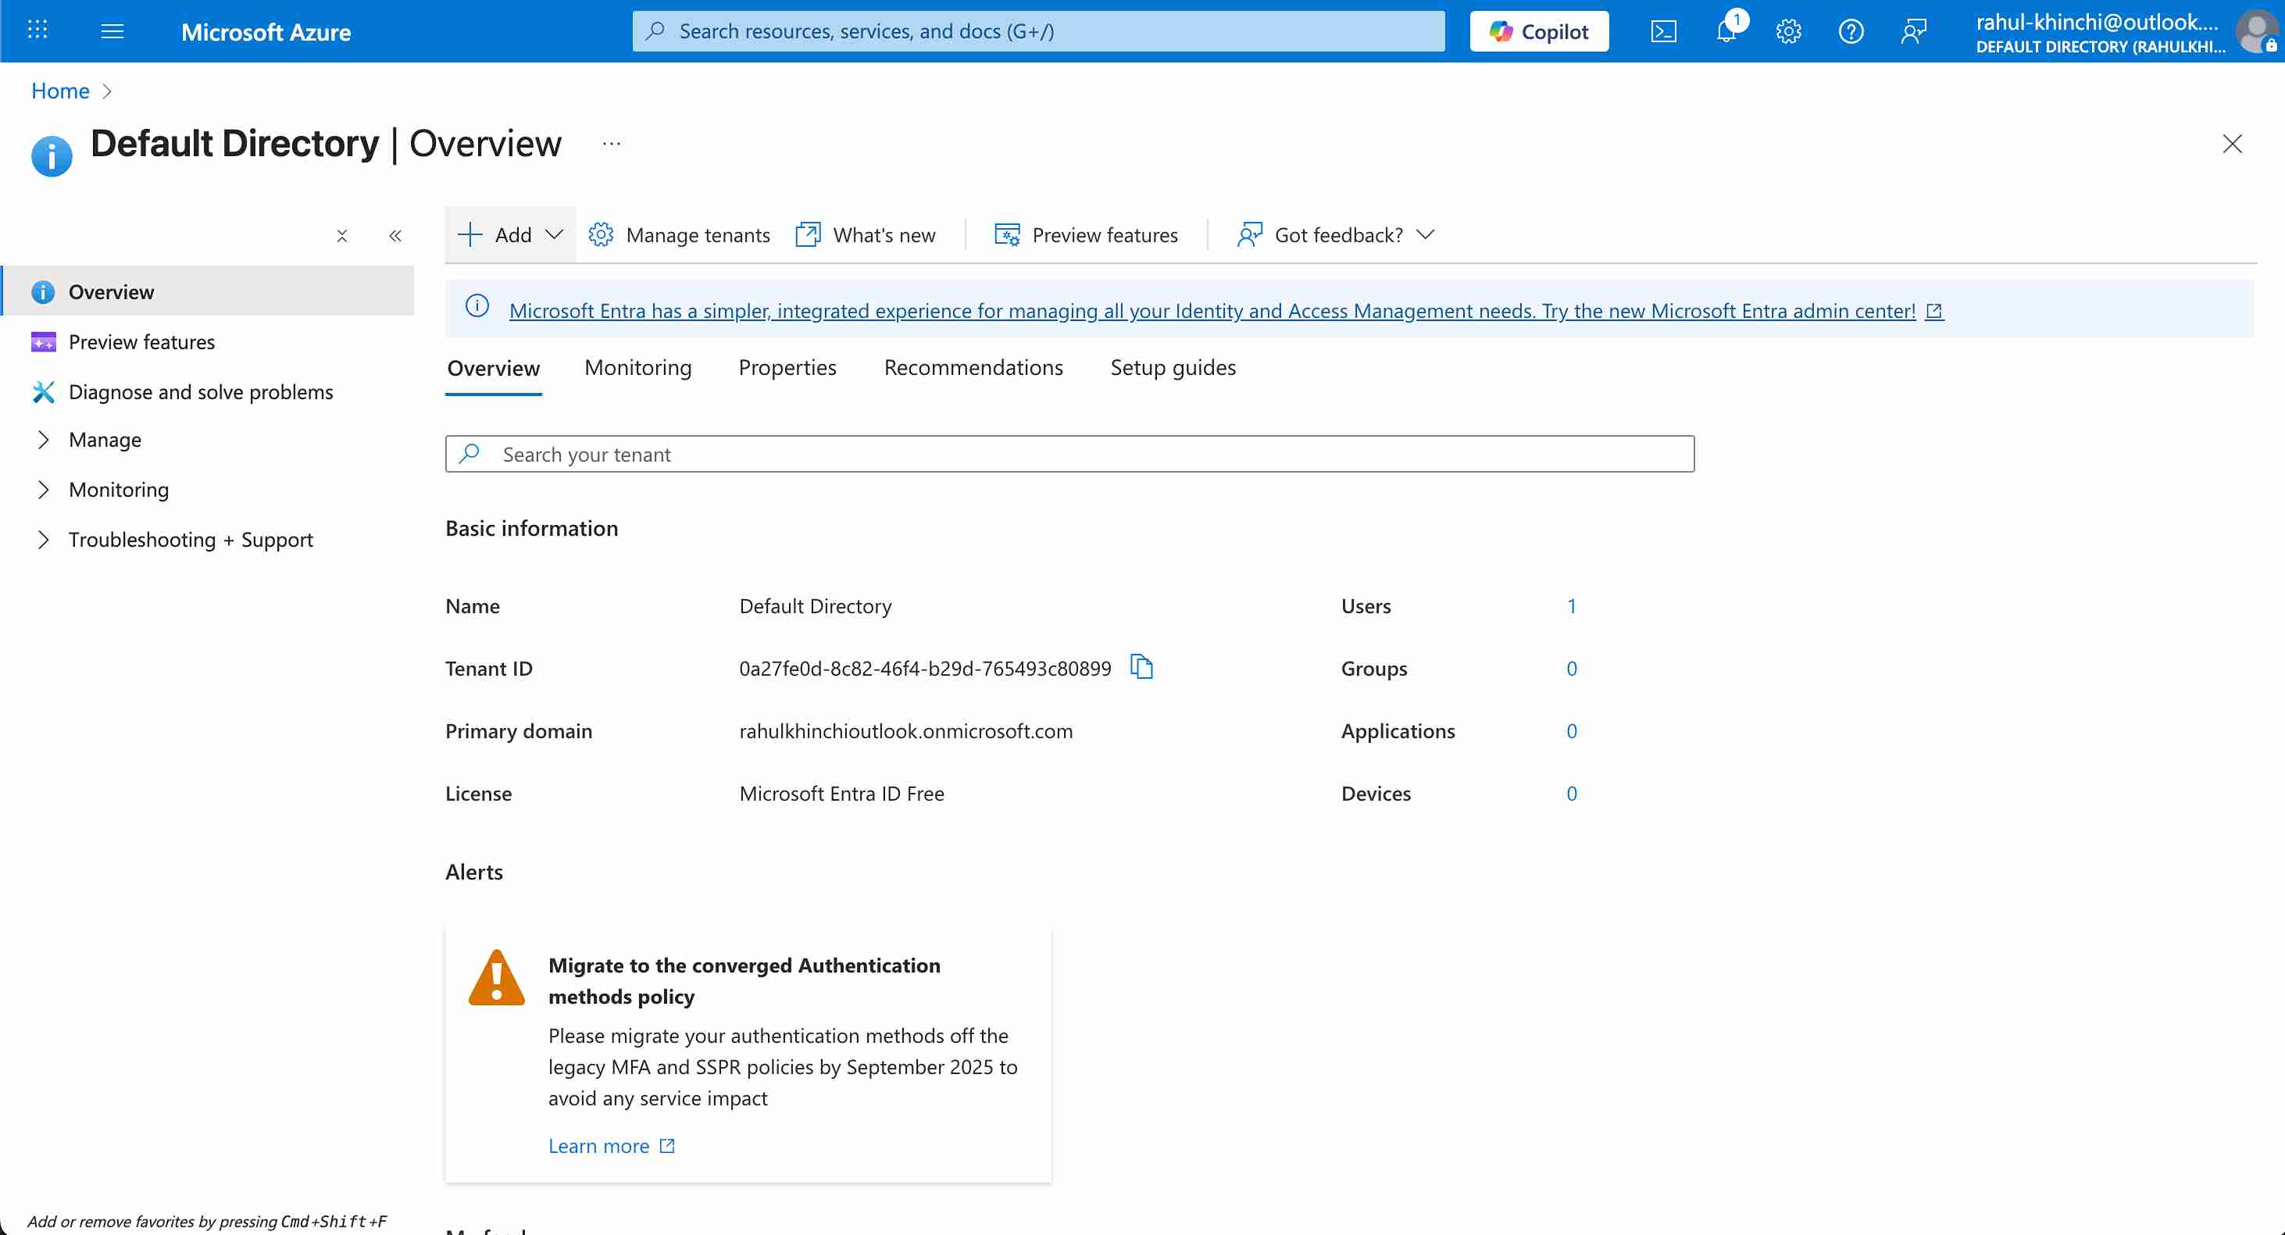Open the Azure settings gear
Viewport: 2285px width, 1235px height.
click(x=1788, y=30)
